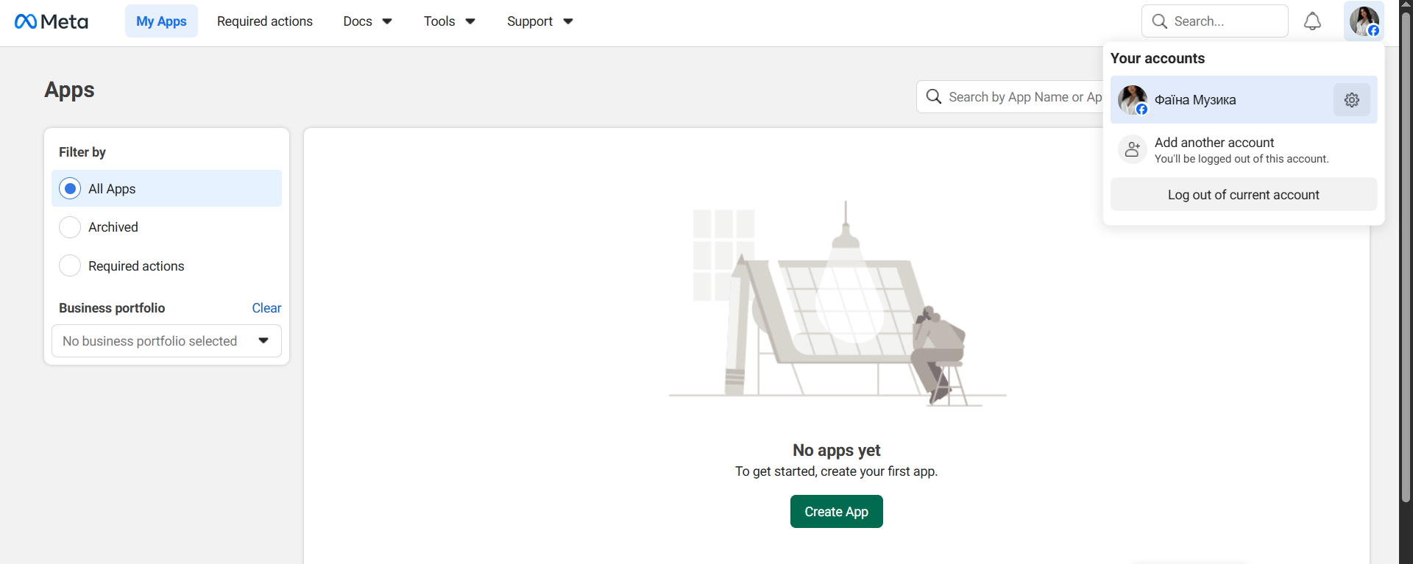This screenshot has height=564, width=1413.
Task: Expand the Tools dropdown menu
Action: 449,21
